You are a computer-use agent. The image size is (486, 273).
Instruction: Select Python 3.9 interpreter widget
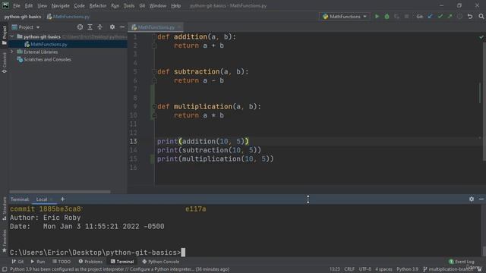[x=407, y=269]
